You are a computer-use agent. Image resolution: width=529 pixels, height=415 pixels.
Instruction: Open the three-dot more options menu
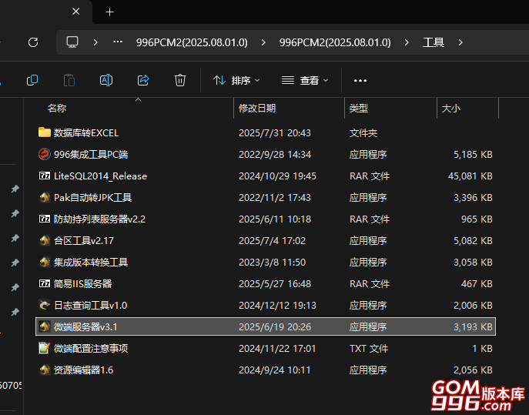point(360,80)
